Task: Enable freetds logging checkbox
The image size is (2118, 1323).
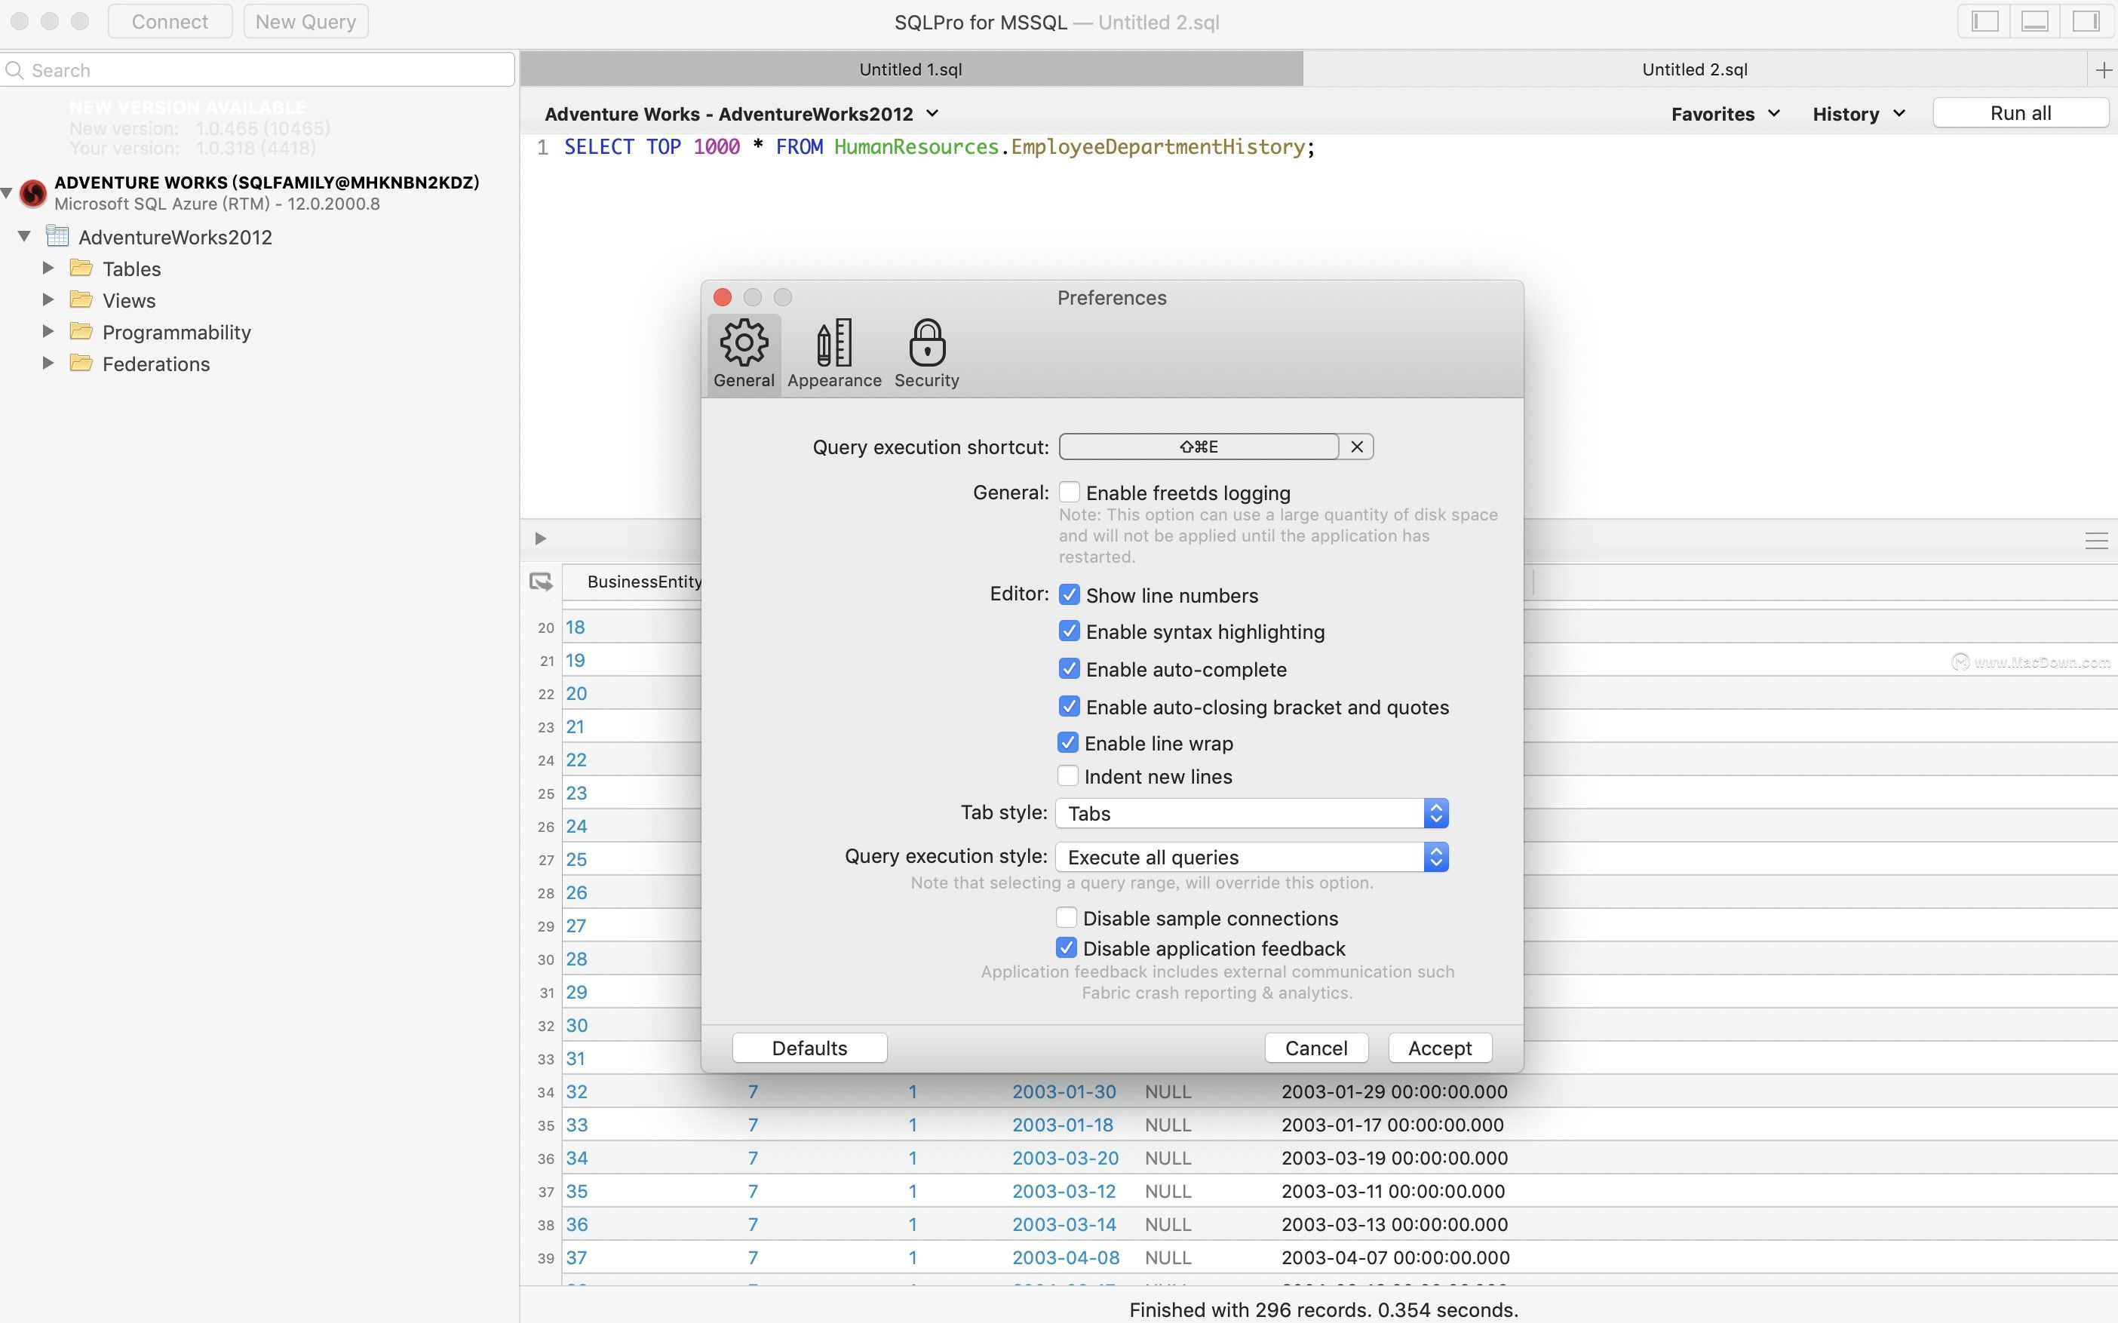Action: 1069,493
